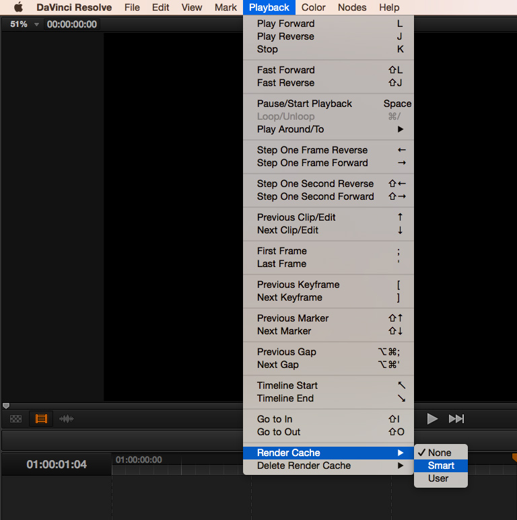
Task: Open the Color menu
Action: pos(313,7)
